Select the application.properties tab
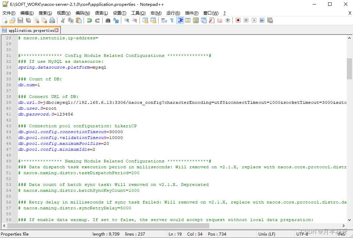This screenshot has height=238, width=353. tap(30, 30)
